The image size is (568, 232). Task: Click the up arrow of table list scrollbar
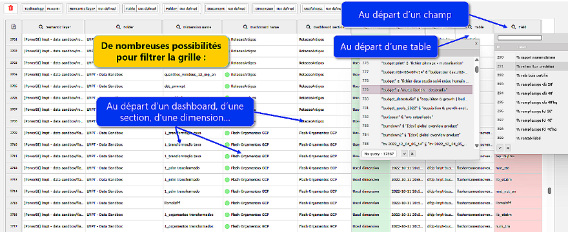[x=477, y=61]
